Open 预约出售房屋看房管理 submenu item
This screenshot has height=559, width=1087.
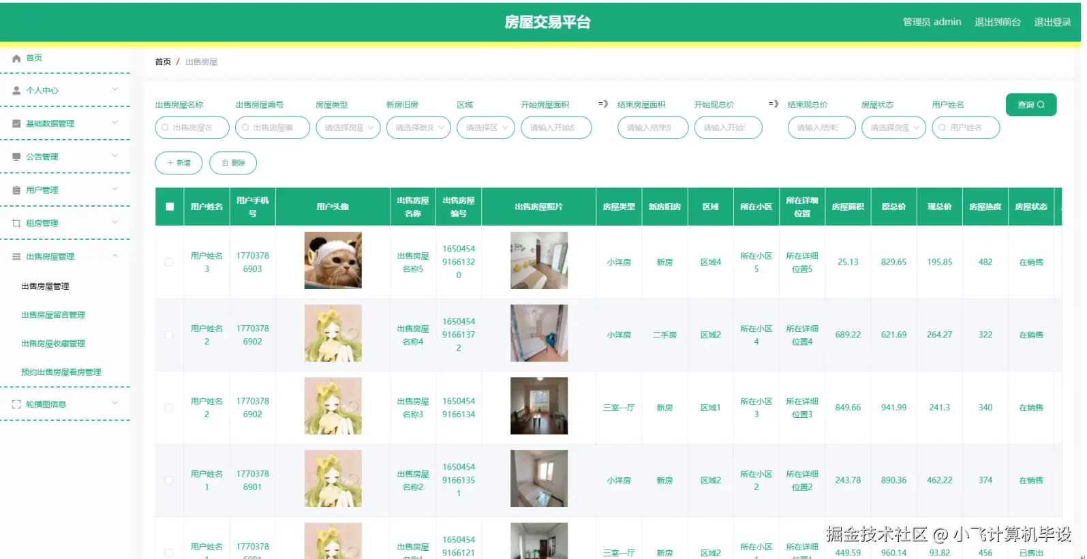(x=61, y=372)
